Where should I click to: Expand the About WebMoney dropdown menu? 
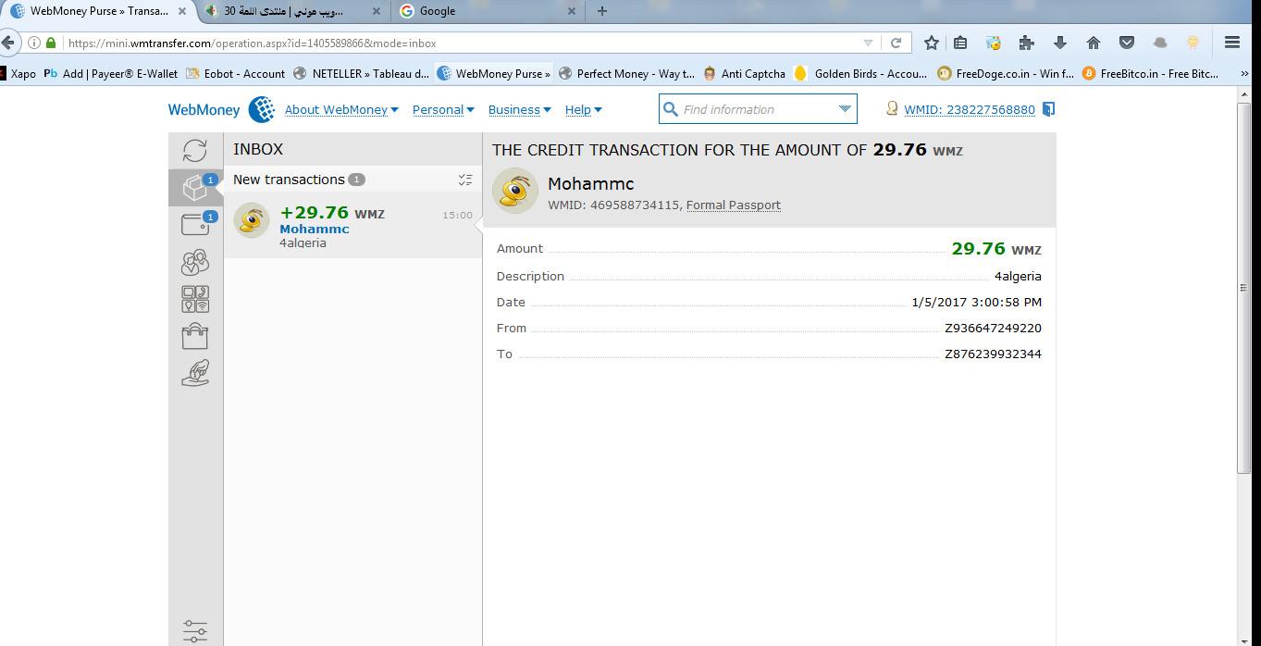pyautogui.click(x=340, y=109)
